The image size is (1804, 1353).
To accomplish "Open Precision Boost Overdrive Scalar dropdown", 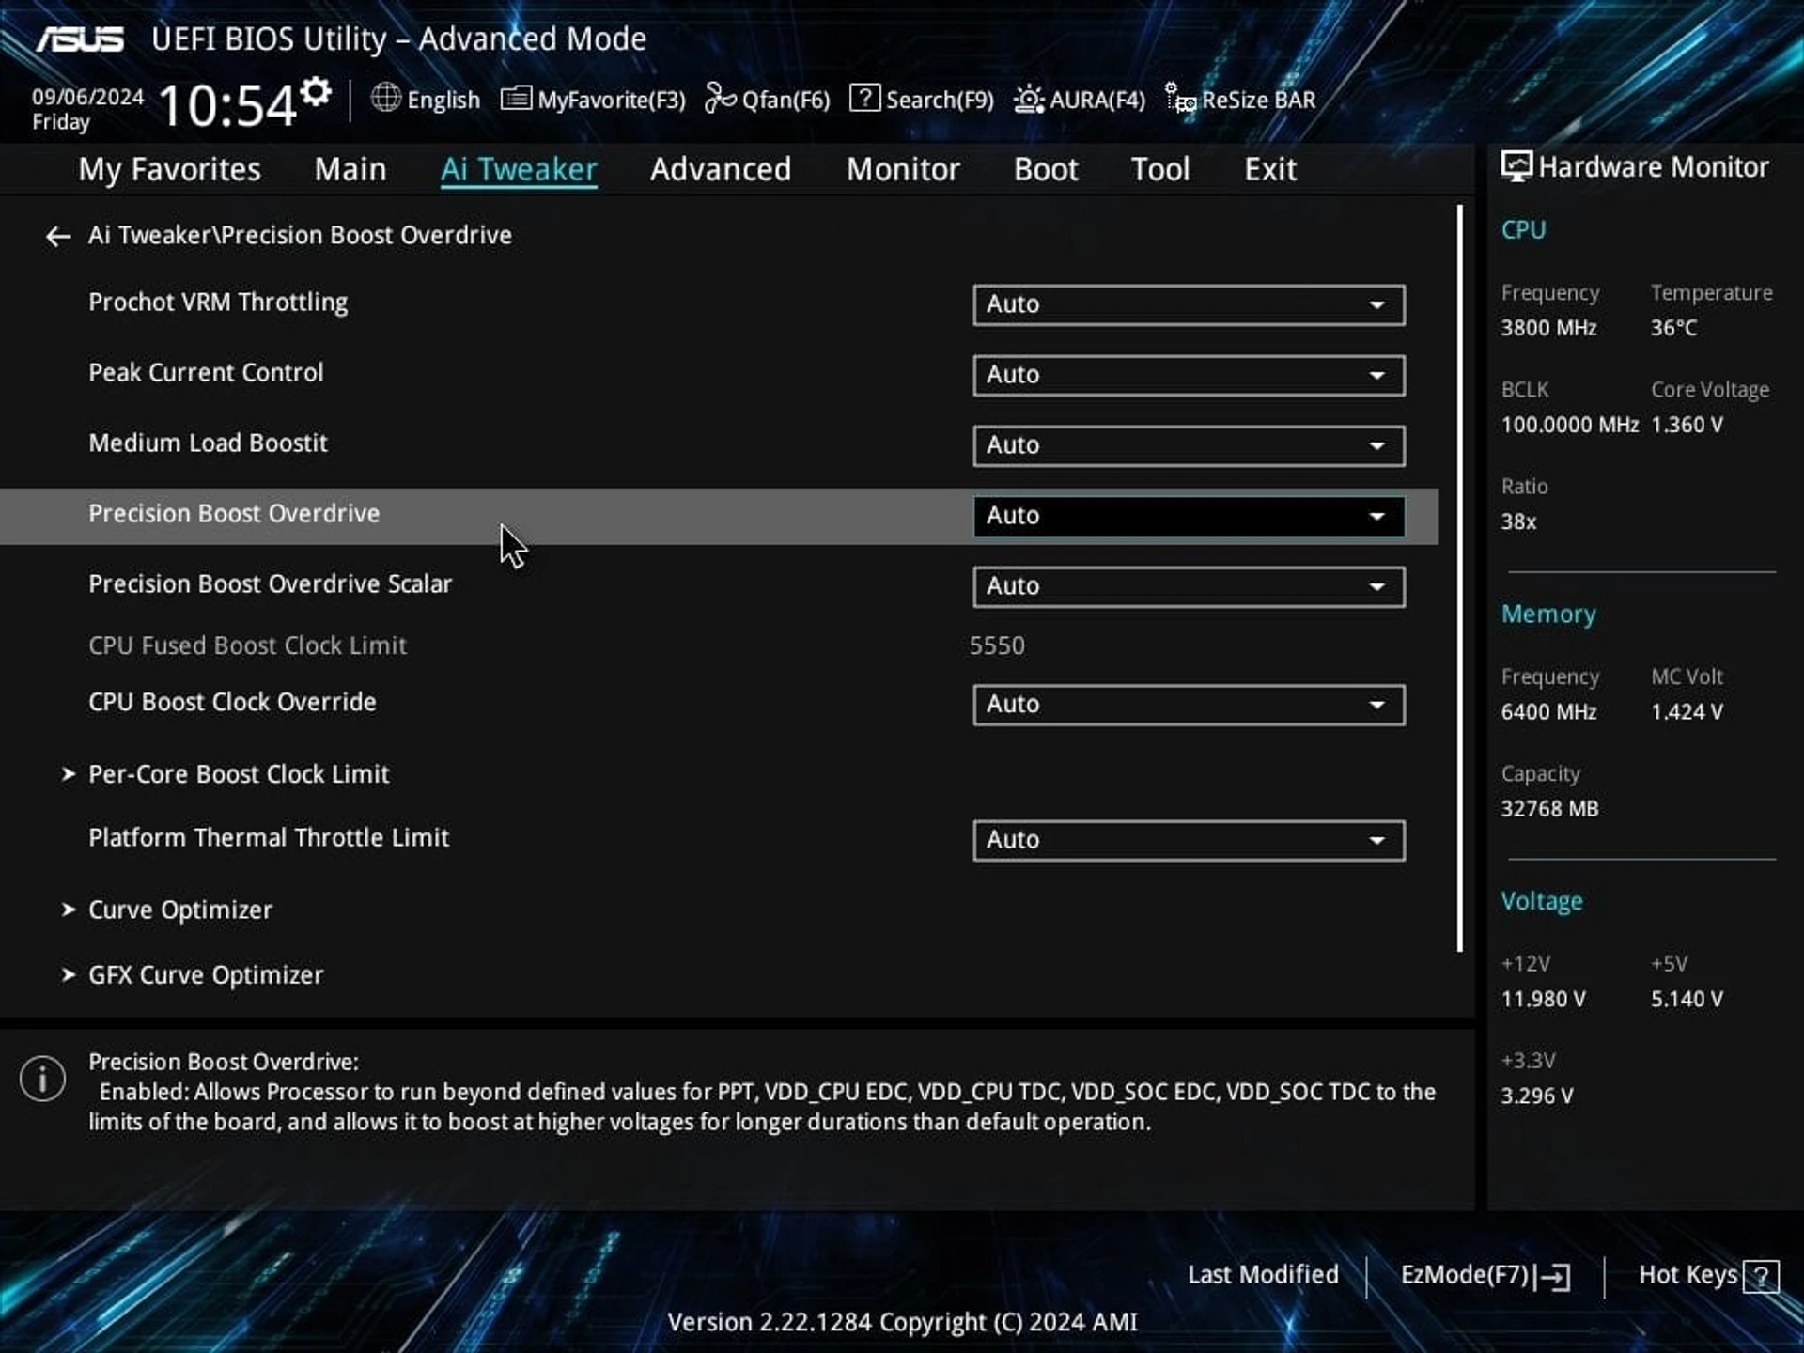I will [1189, 586].
